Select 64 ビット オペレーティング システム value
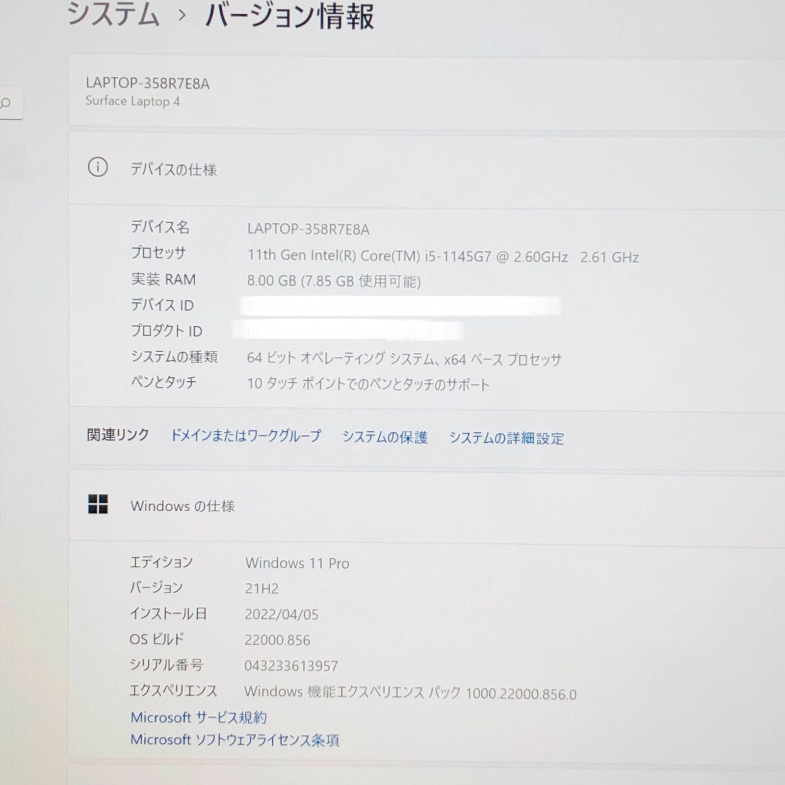 coord(404,359)
